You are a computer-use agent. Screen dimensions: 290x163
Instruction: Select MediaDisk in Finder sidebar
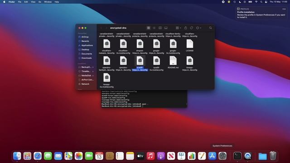87,76
